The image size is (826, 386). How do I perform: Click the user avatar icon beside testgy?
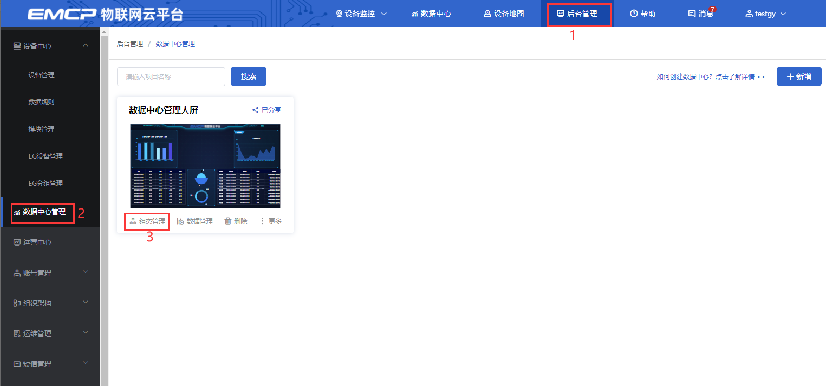pos(750,14)
